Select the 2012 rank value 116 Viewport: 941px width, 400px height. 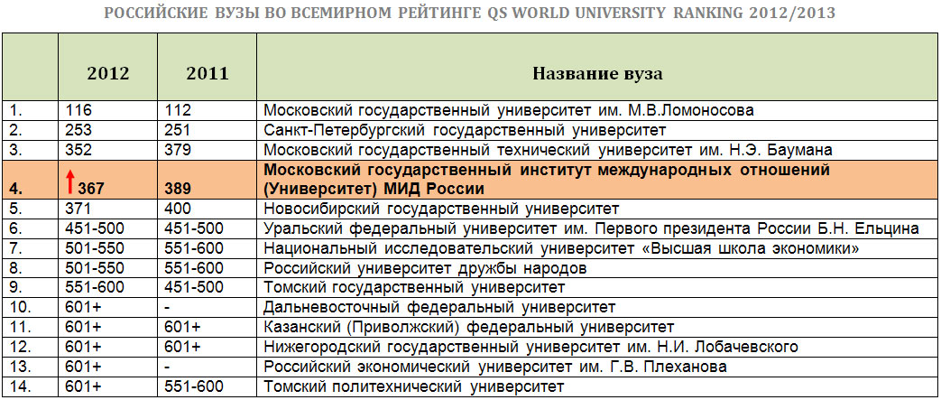click(80, 110)
